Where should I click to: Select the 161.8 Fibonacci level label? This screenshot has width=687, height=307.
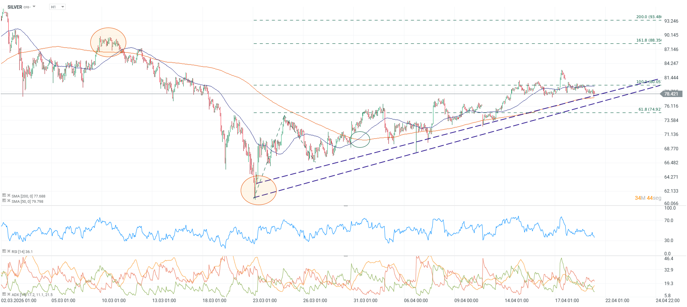(648, 40)
